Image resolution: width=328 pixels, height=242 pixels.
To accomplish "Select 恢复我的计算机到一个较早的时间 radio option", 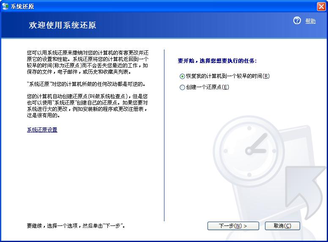I will point(182,76).
